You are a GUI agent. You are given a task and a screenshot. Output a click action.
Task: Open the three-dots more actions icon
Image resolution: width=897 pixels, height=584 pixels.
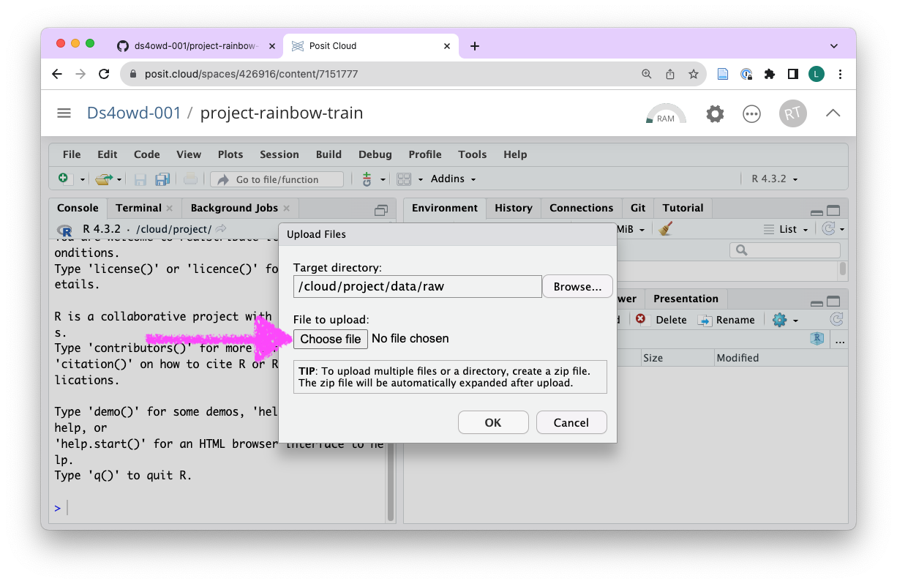click(x=751, y=114)
